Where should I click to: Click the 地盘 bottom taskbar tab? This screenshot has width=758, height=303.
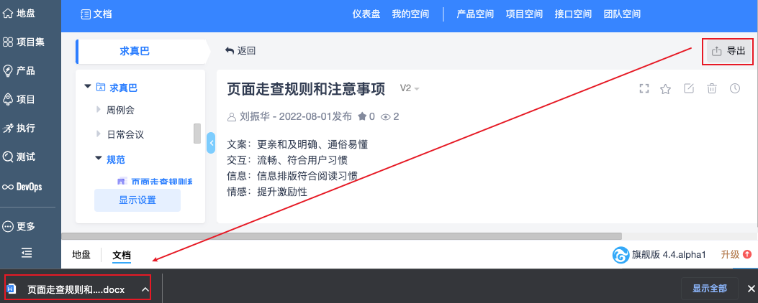(81, 255)
